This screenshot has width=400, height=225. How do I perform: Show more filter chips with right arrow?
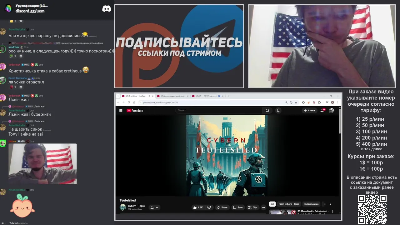(x=330, y=204)
